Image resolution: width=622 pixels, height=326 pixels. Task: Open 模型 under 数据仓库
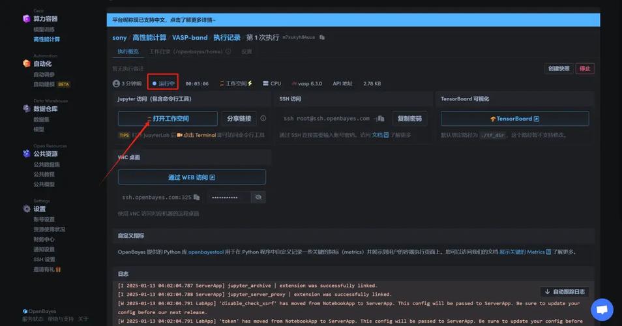click(x=39, y=129)
